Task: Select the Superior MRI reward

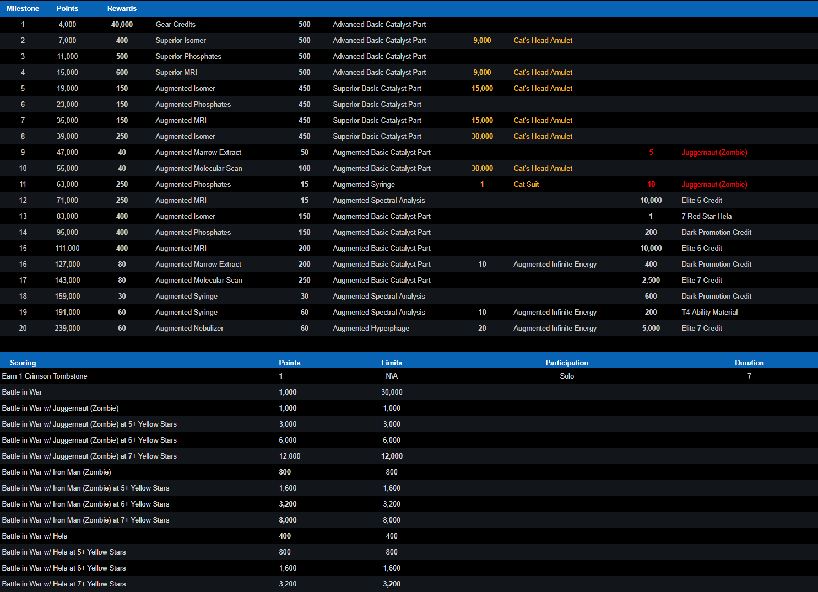Action: [x=176, y=72]
